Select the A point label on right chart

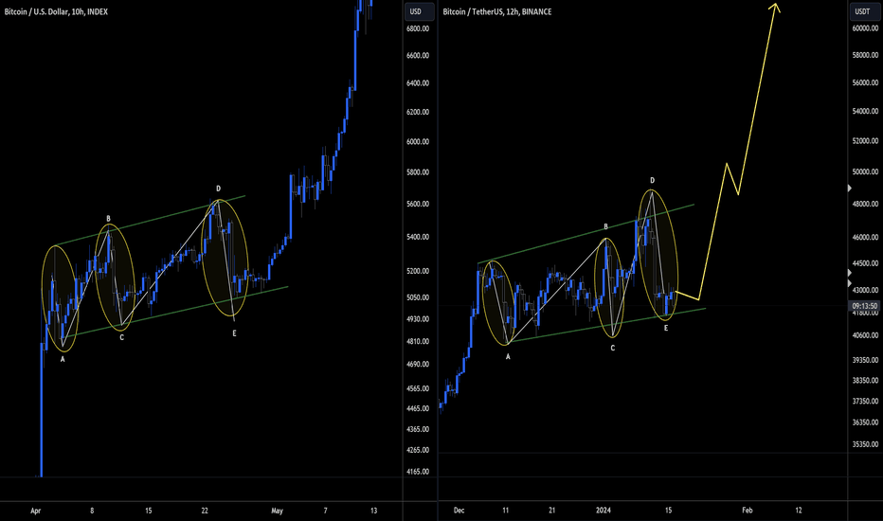508,356
